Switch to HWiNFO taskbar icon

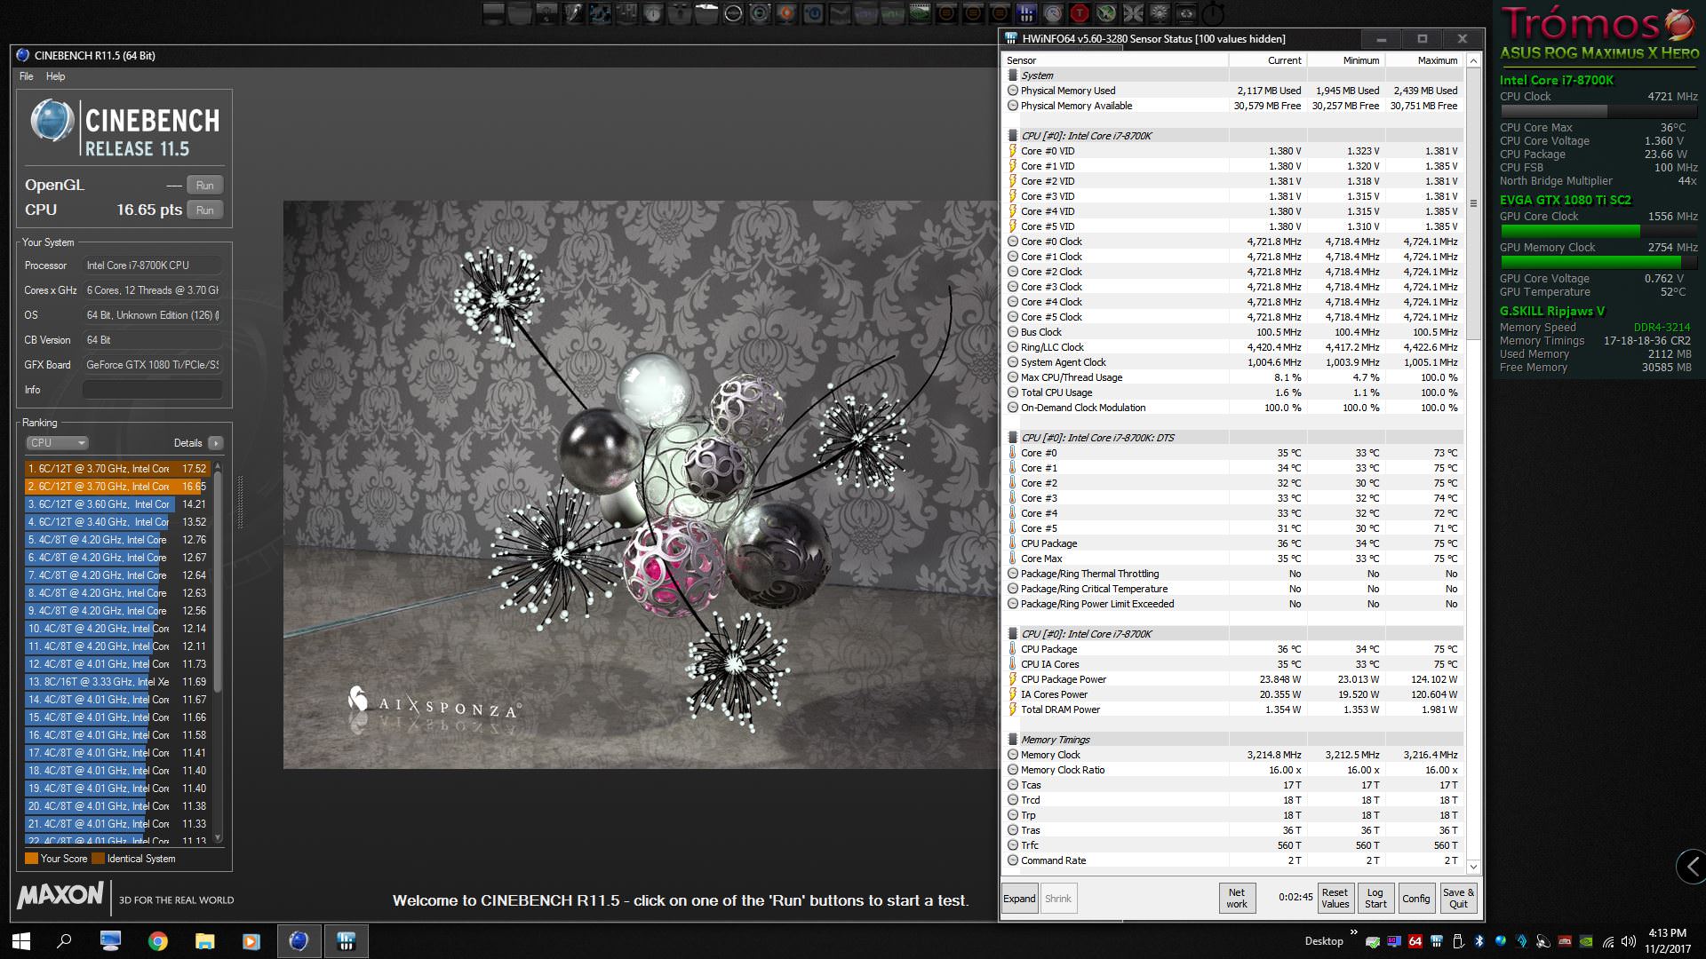tap(346, 941)
